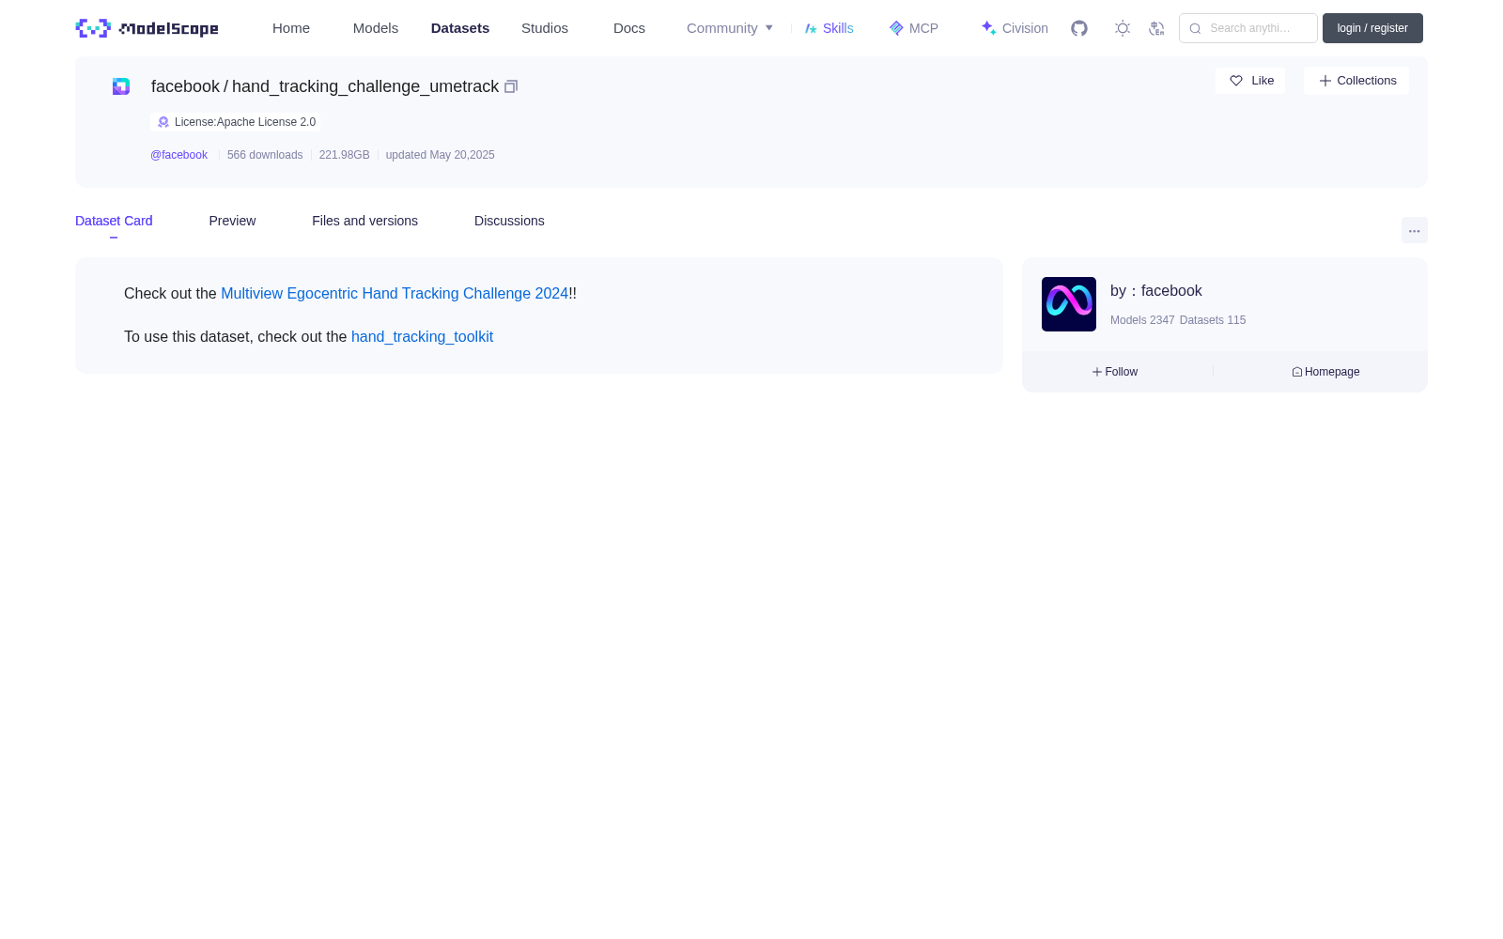Open the GitHub icon link
Screen dimensions: 1503x939
click(1079, 28)
